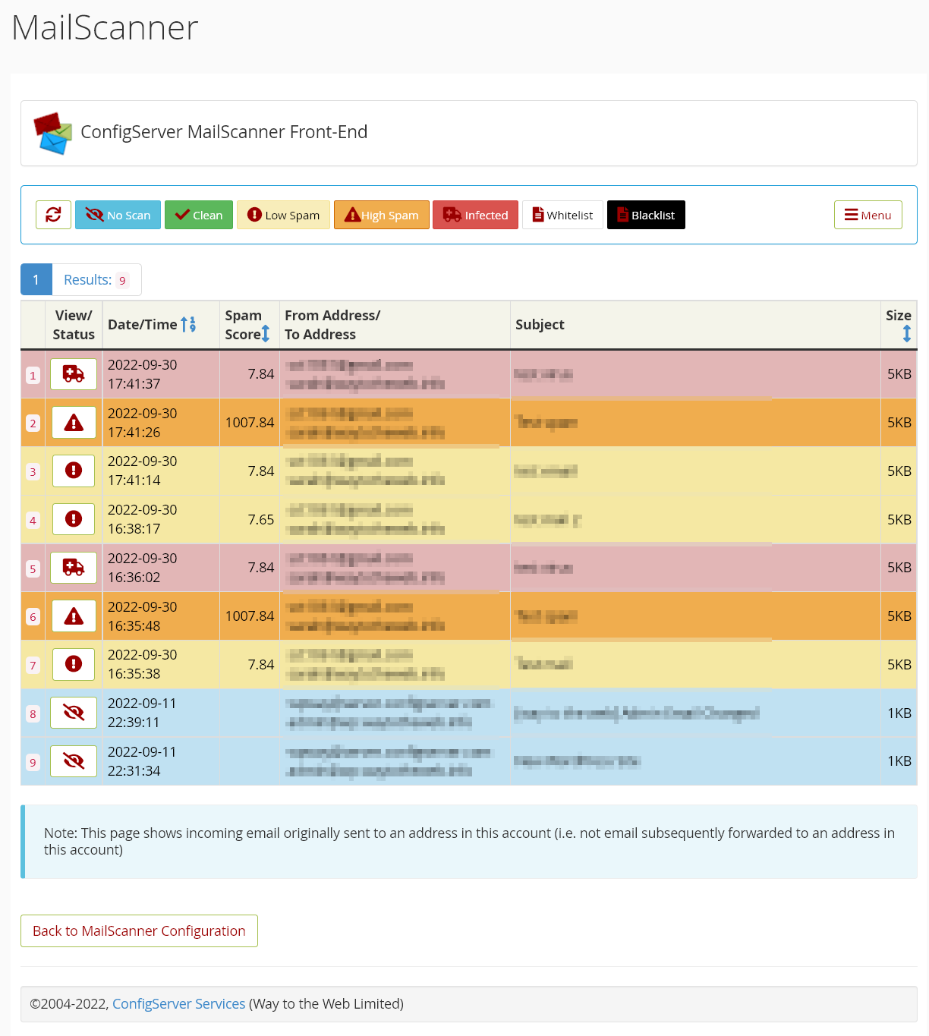The image size is (929, 1036).
Task: Open high spam message at 17:41:26
Action: click(74, 423)
